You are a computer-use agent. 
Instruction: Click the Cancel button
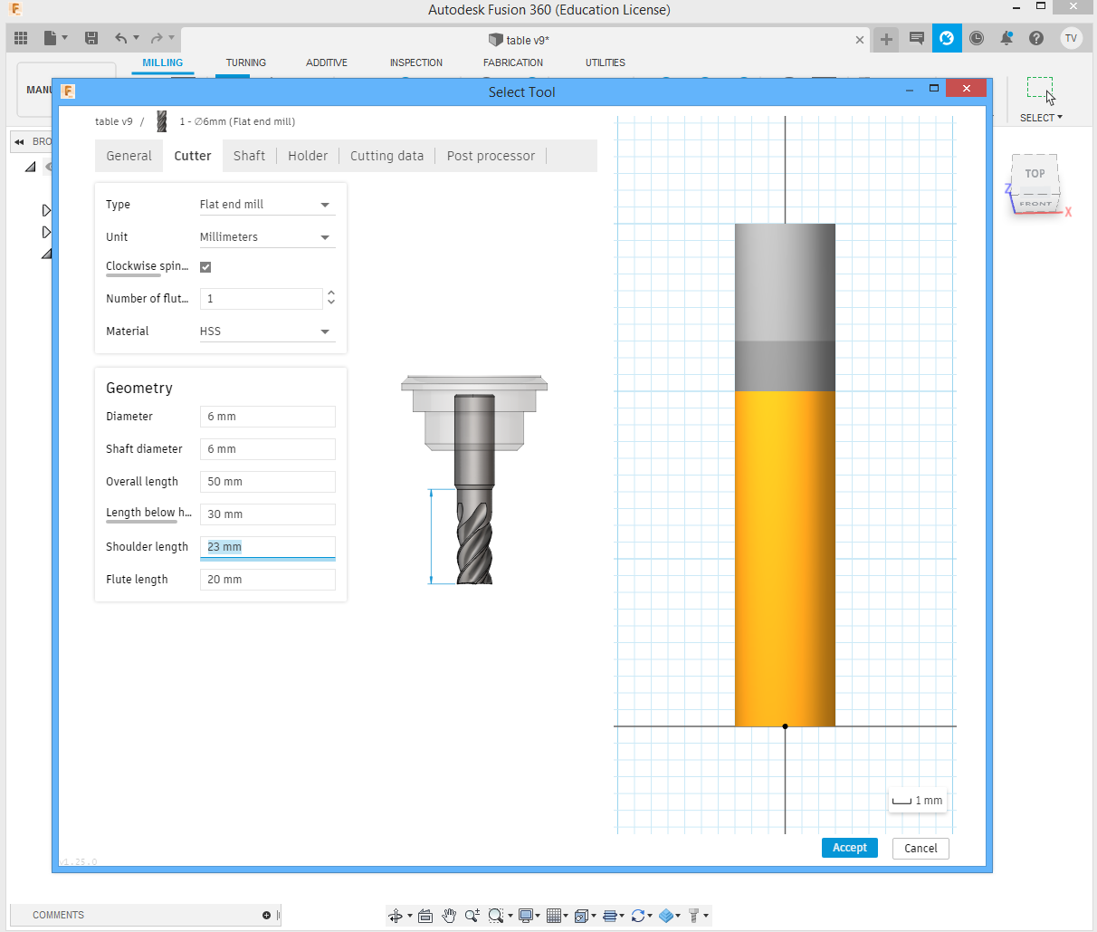[921, 849]
